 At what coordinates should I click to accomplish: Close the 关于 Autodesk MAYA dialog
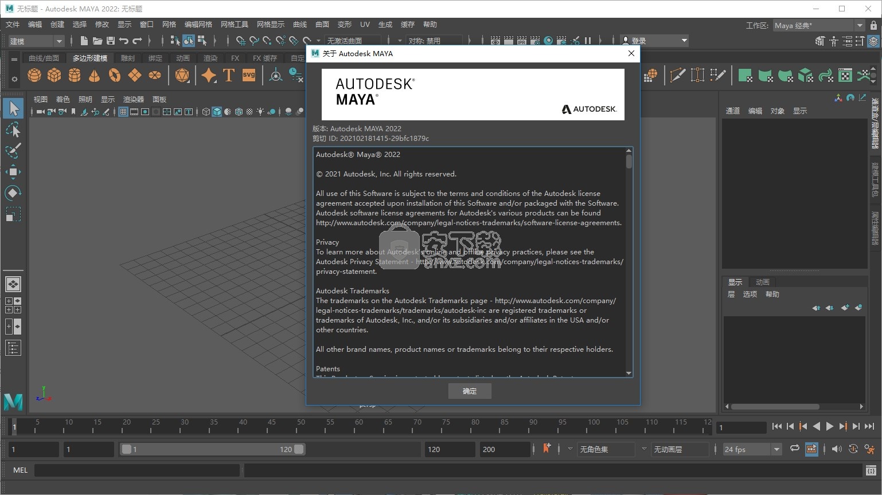click(x=631, y=53)
